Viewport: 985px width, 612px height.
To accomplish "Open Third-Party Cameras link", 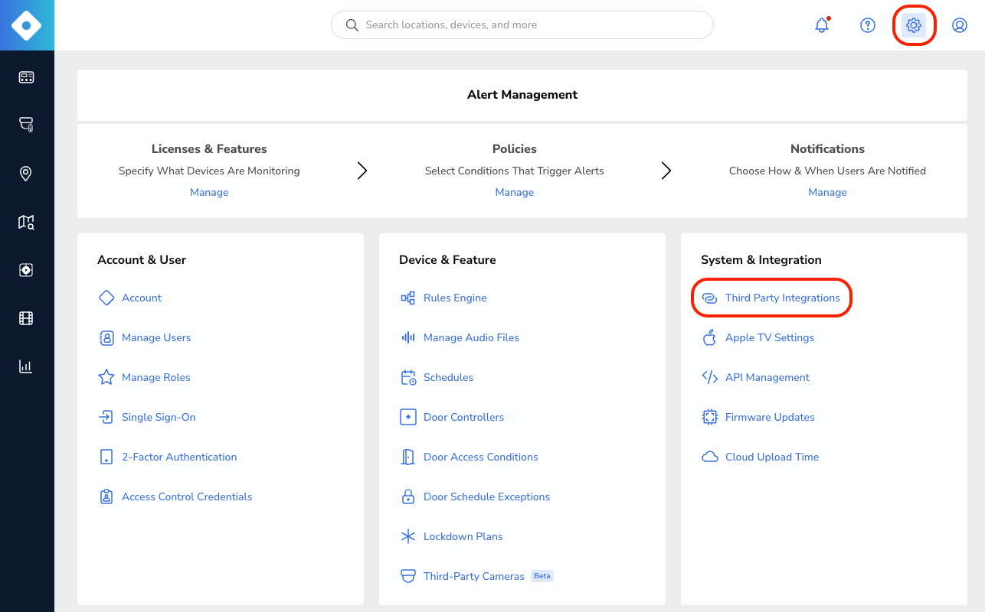I will 474,576.
